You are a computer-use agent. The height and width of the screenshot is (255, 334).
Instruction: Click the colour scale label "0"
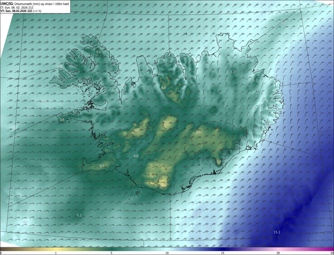pos(1,253)
